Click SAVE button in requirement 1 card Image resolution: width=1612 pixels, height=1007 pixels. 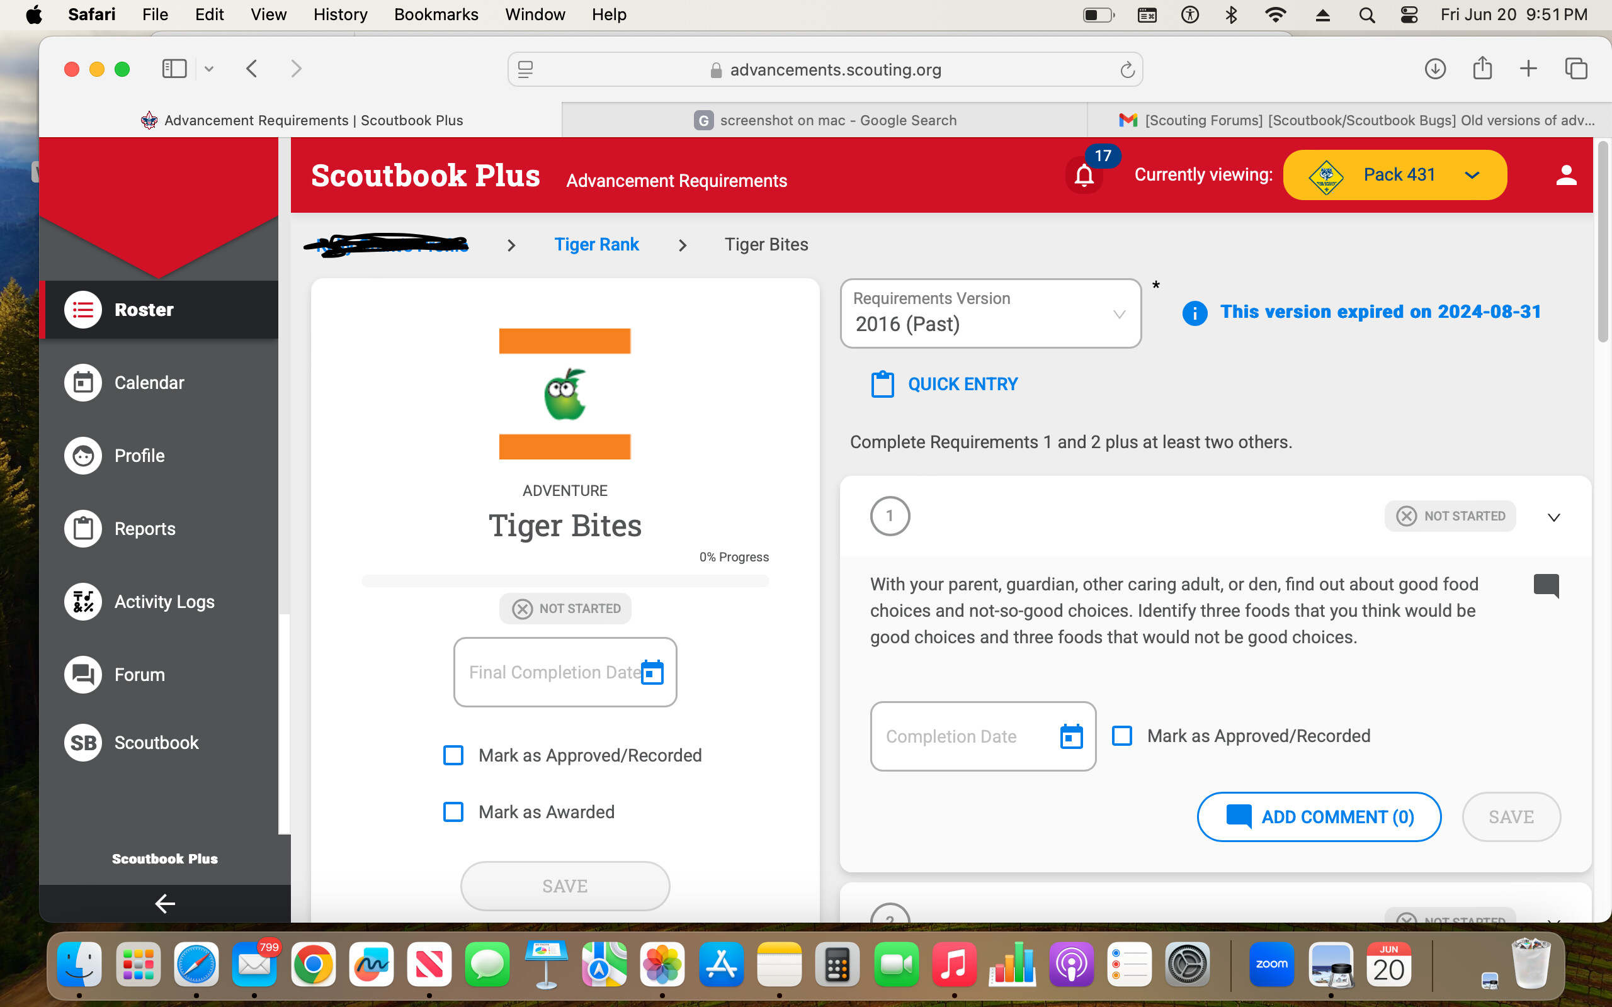pyautogui.click(x=1511, y=816)
